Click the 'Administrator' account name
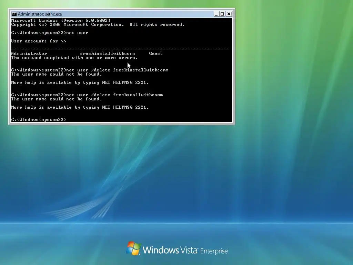This screenshot has width=353, height=265. pos(29,53)
